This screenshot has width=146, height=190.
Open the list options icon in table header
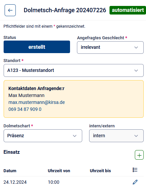[135, 170]
